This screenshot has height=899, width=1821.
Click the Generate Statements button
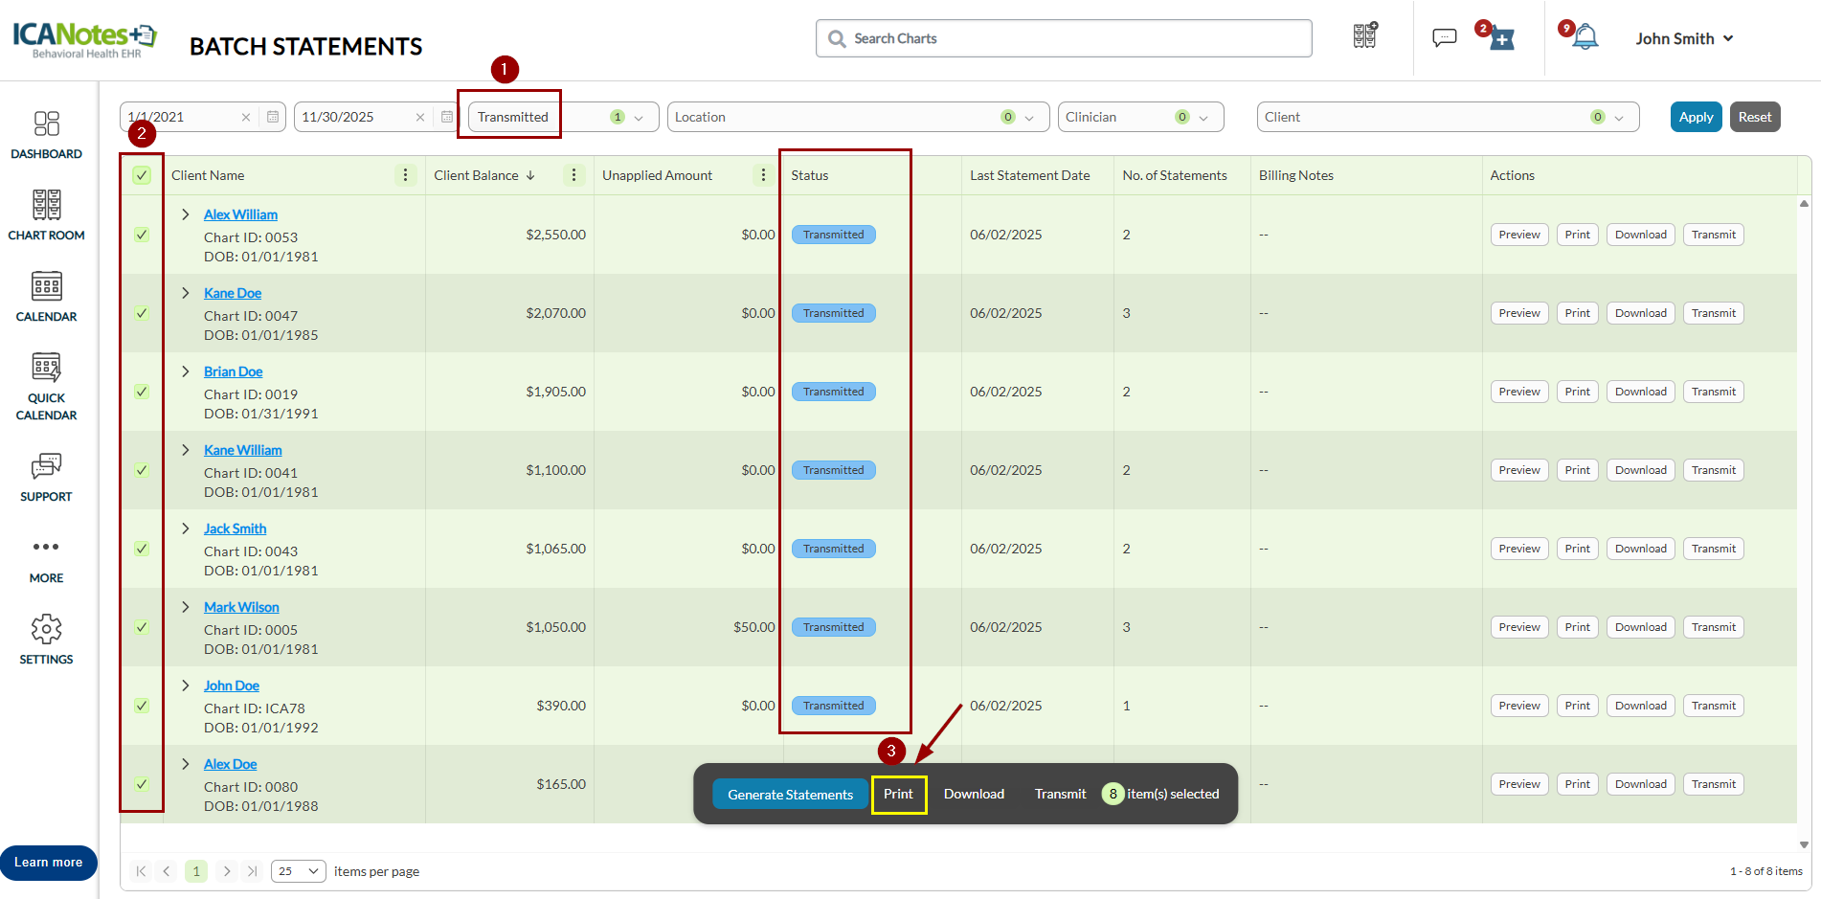pyautogui.click(x=790, y=795)
